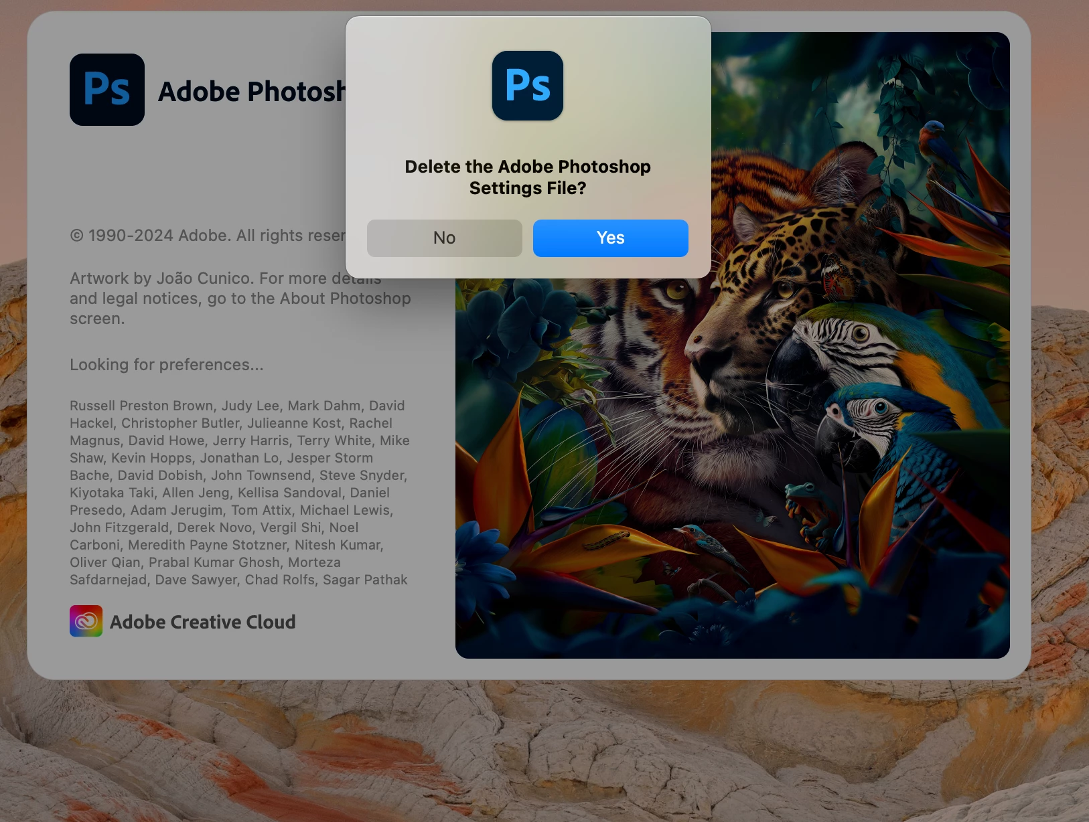Click the 'Artwork by João Cunico' notice
The height and width of the screenshot is (822, 1089).
coord(240,299)
